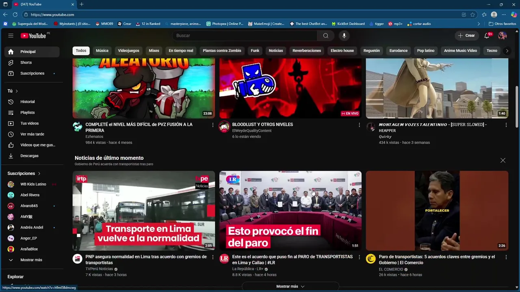Open a new browser tab
Image resolution: width=520 pixels, height=292 pixels.
[x=82, y=4]
